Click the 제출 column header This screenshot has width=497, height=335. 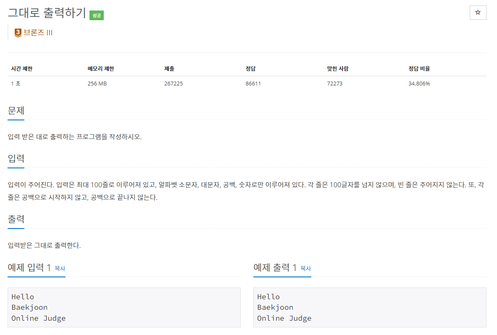[x=169, y=69]
